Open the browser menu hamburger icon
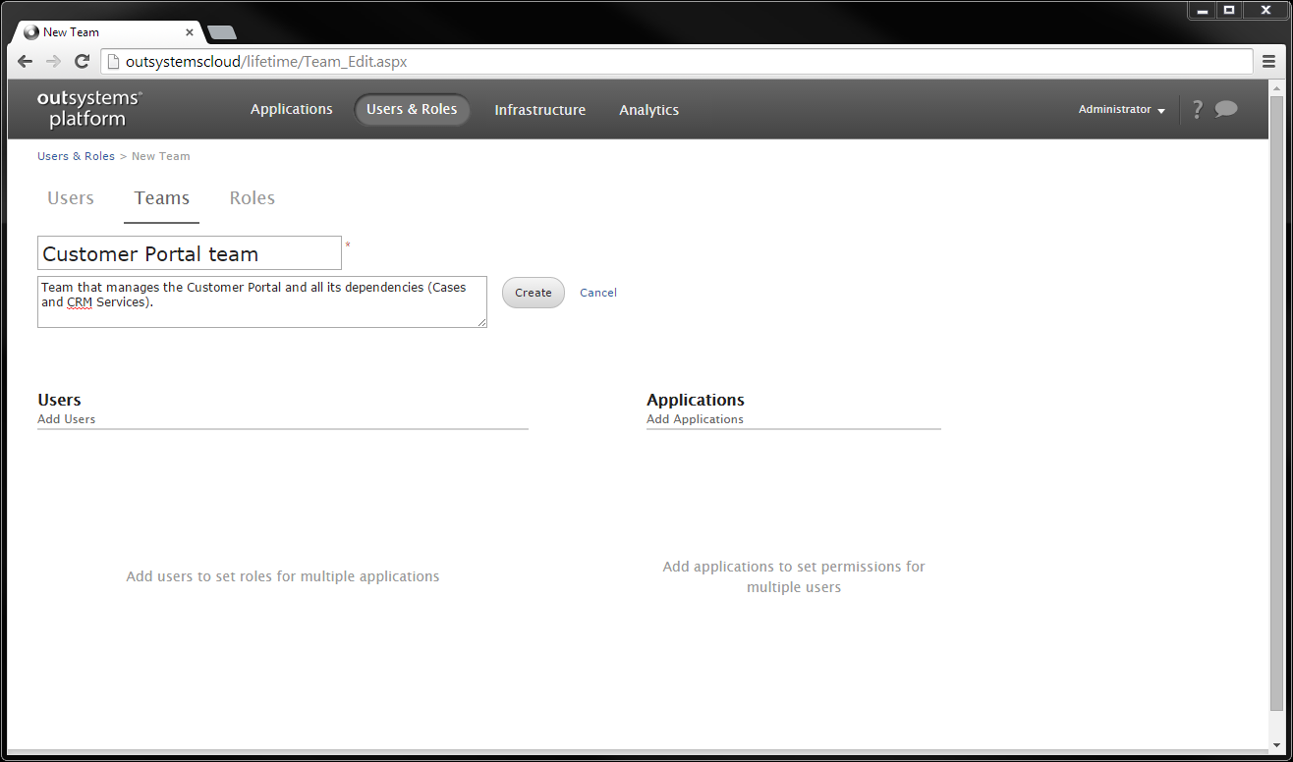 coord(1269,61)
